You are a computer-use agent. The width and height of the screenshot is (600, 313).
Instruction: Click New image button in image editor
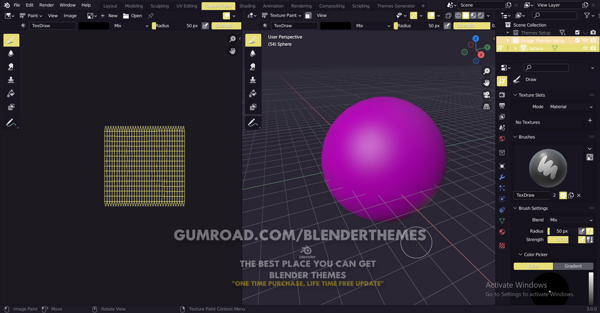[x=109, y=16]
